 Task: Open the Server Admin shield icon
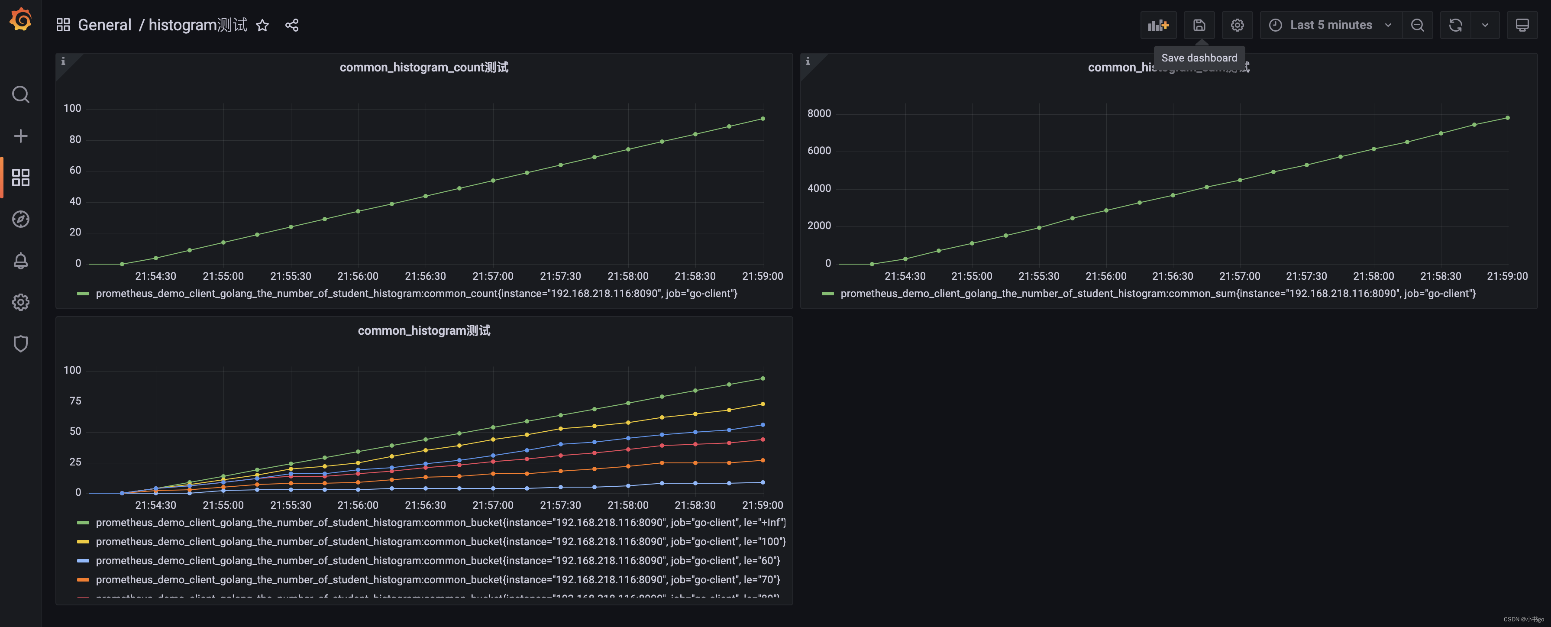[20, 344]
